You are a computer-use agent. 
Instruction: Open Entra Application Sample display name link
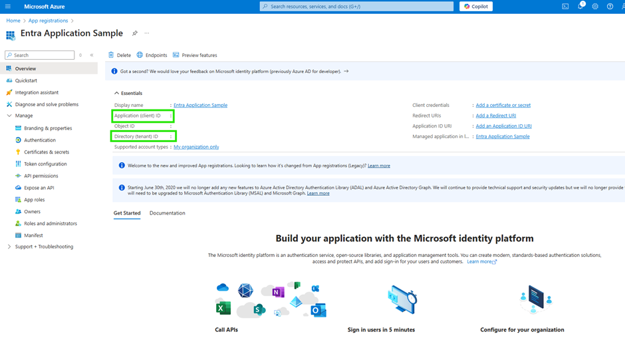click(201, 105)
